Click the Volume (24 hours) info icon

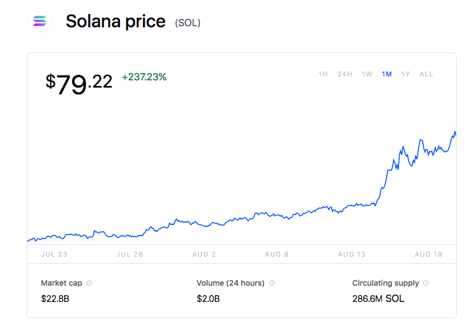[x=272, y=283]
